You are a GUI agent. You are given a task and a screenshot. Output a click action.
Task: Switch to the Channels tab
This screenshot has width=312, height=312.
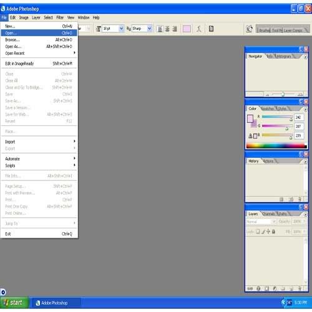[x=268, y=214]
